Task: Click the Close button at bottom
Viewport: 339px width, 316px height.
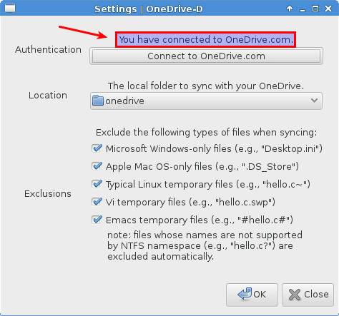Action: [308, 295]
